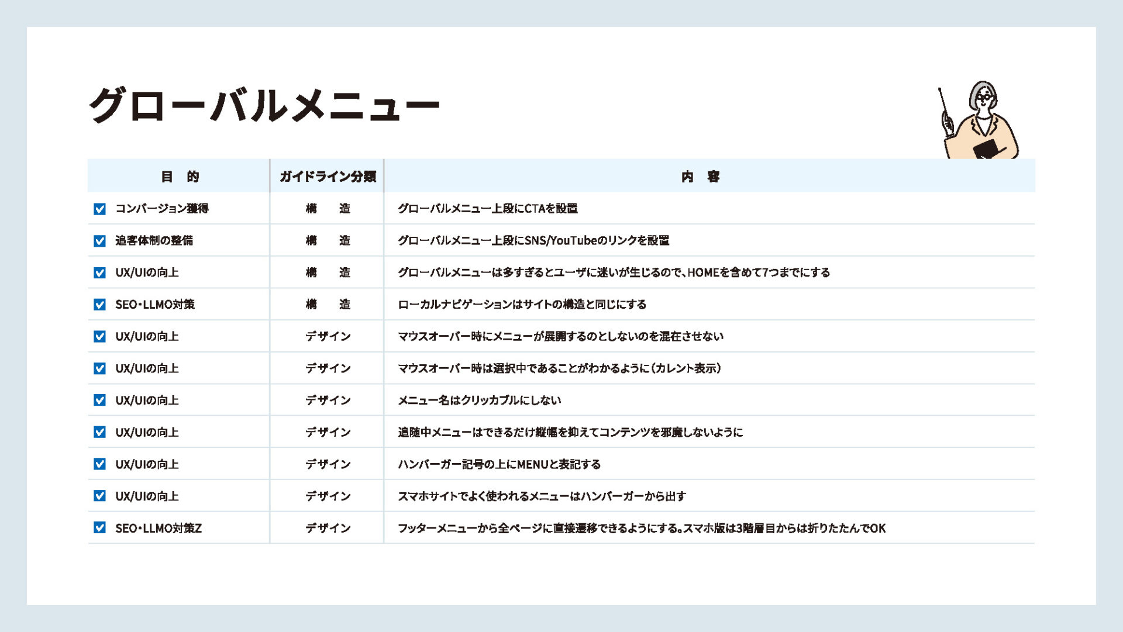Click デザイン cell in the スマホサイト row
The width and height of the screenshot is (1123, 632).
point(328,496)
